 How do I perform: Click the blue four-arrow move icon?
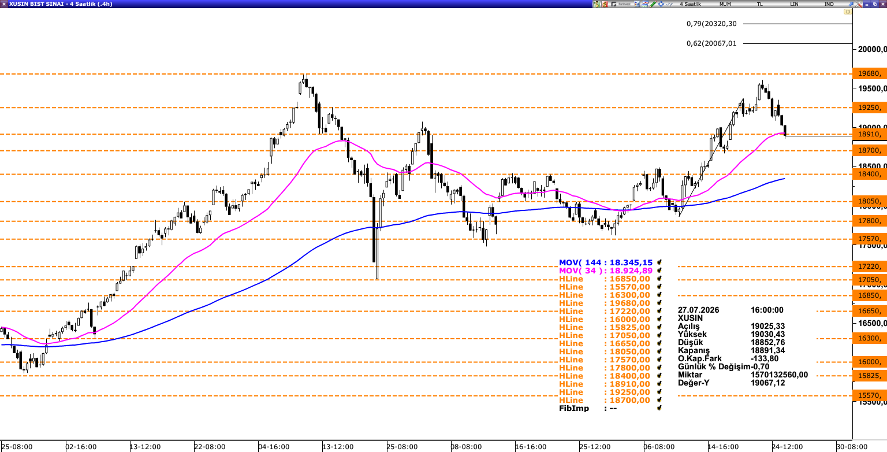(x=661, y=4)
